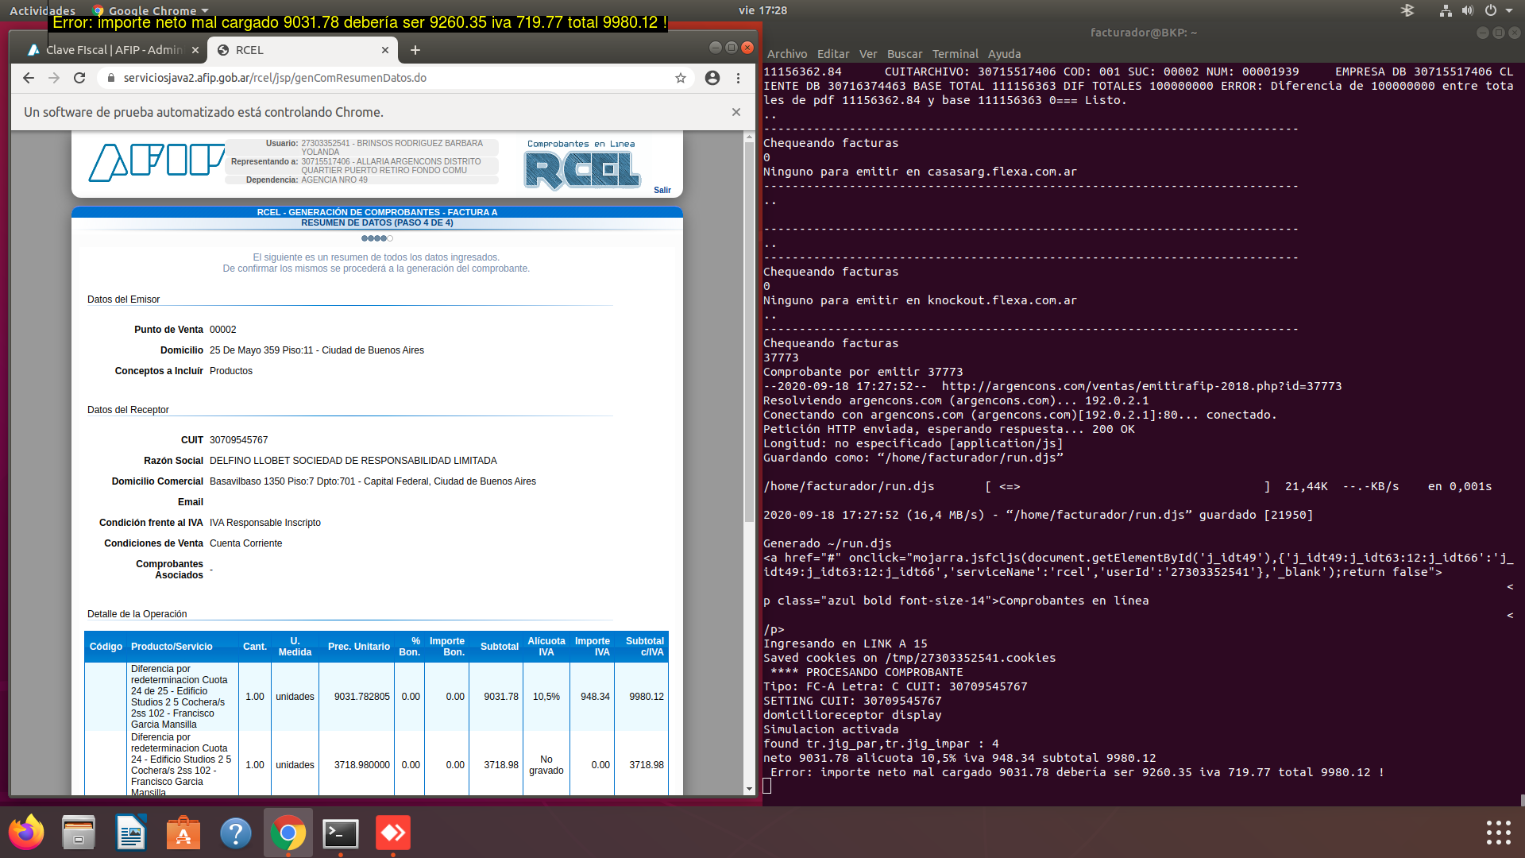Click the Chrome page vertical scrollbar

[749, 334]
